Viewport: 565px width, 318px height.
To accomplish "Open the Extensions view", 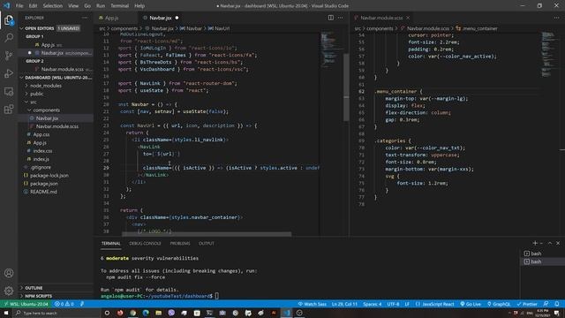I will pos(9,109).
